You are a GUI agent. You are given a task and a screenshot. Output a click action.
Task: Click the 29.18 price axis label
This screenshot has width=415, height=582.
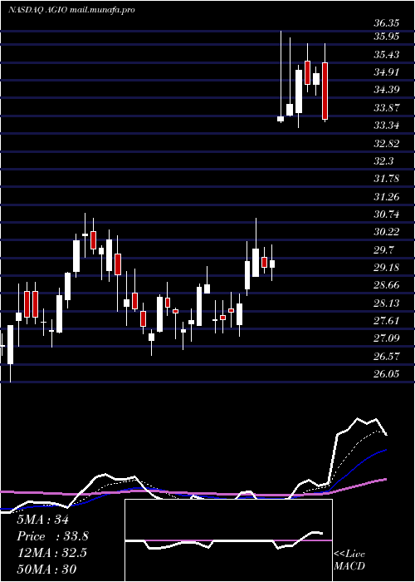(x=386, y=268)
